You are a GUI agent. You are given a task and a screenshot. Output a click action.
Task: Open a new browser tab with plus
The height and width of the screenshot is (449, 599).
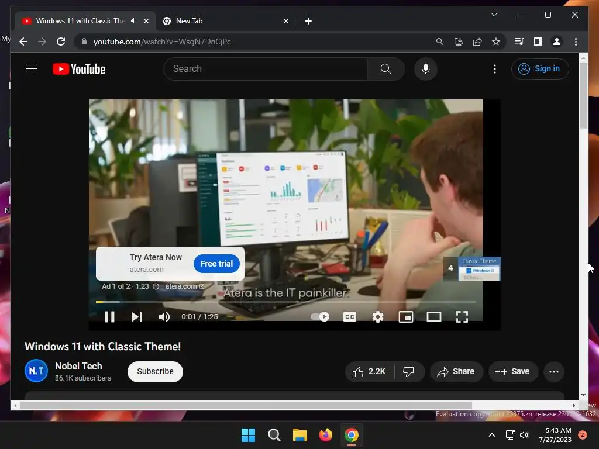click(308, 21)
